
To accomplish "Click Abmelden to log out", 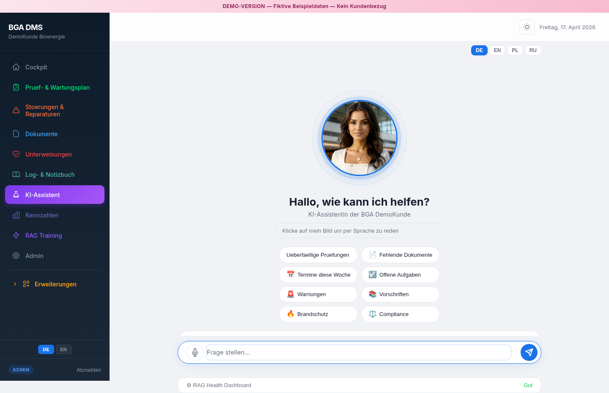I will [88, 370].
